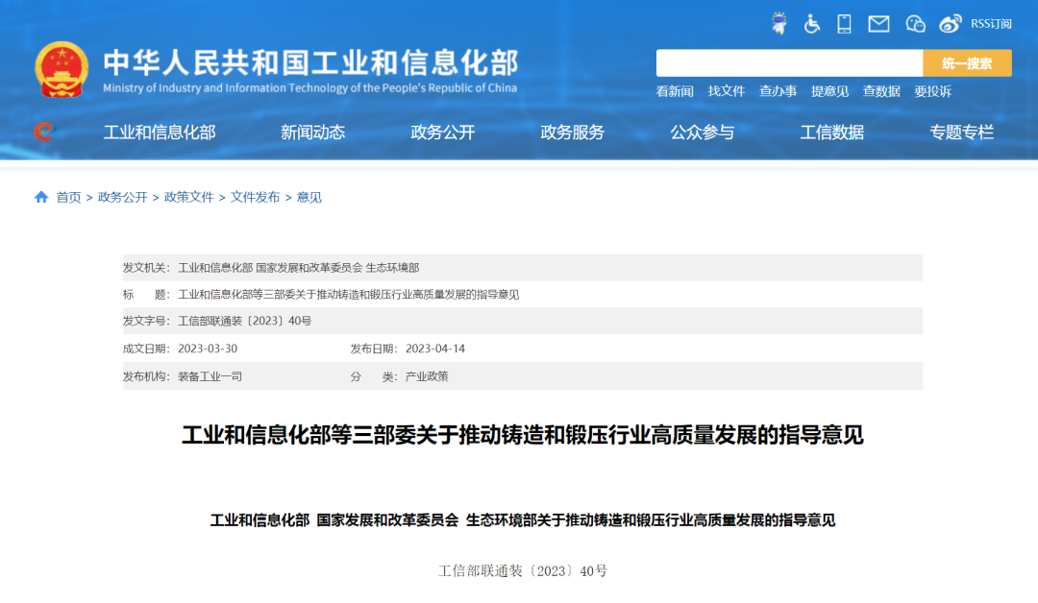Select the 专题专栏 navigation tab
Screen dimensions: 1038x603
(962, 133)
